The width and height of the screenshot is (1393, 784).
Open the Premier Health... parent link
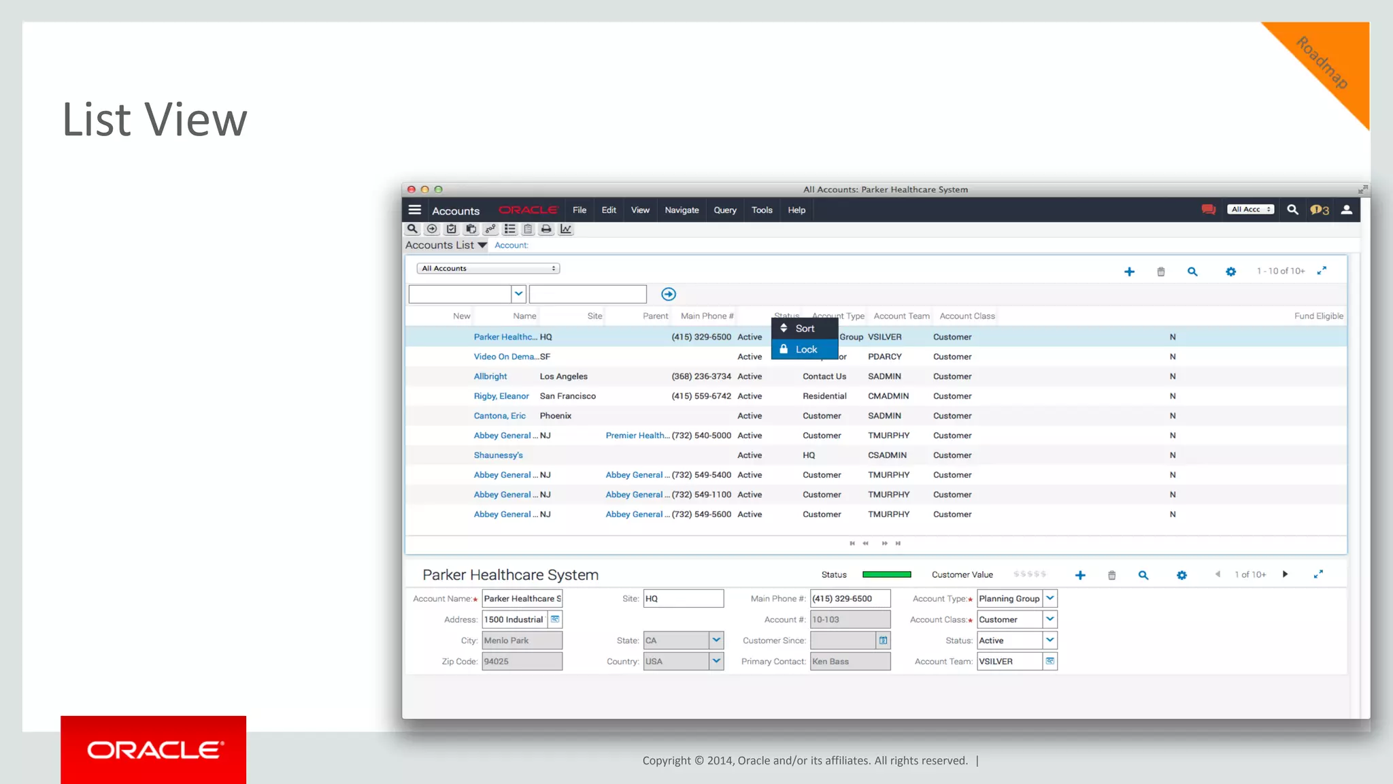click(638, 436)
